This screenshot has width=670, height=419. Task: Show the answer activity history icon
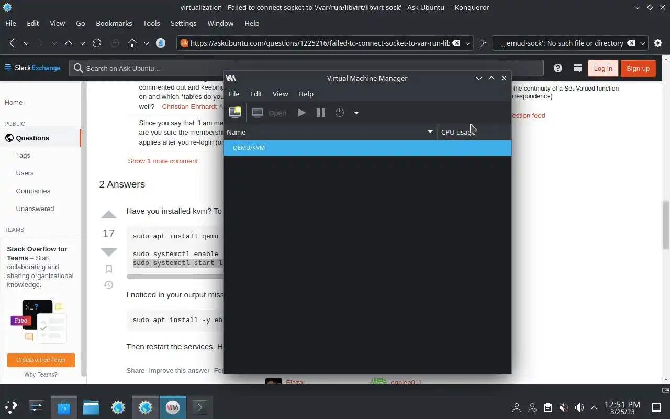tap(108, 285)
